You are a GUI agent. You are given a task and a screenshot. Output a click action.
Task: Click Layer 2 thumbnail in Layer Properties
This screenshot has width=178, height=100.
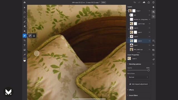pos(129,59)
